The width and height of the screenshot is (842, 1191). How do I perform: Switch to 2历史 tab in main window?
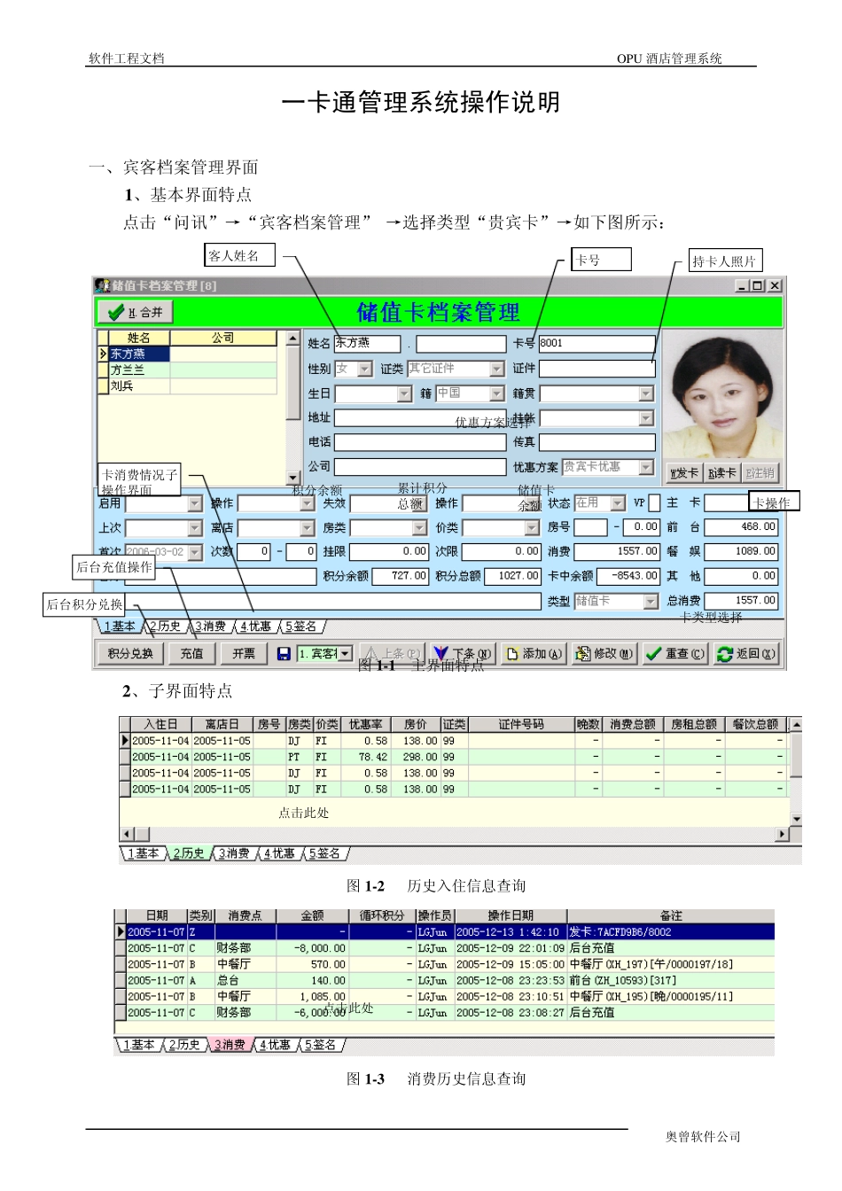pos(165,626)
